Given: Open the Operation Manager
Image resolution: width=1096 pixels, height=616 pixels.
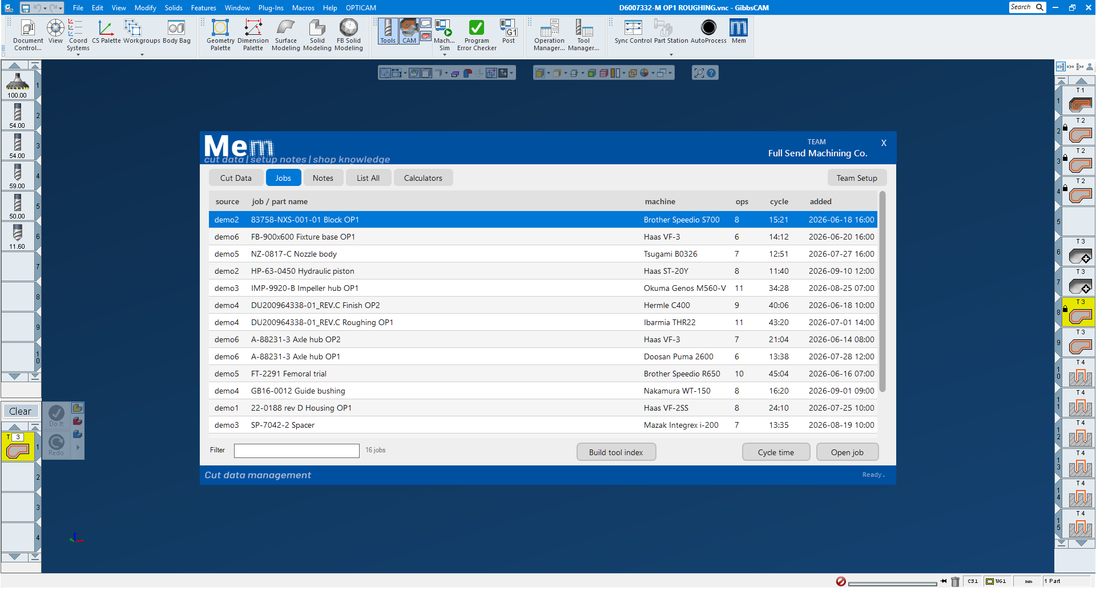Looking at the screenshot, I should click(x=549, y=35).
